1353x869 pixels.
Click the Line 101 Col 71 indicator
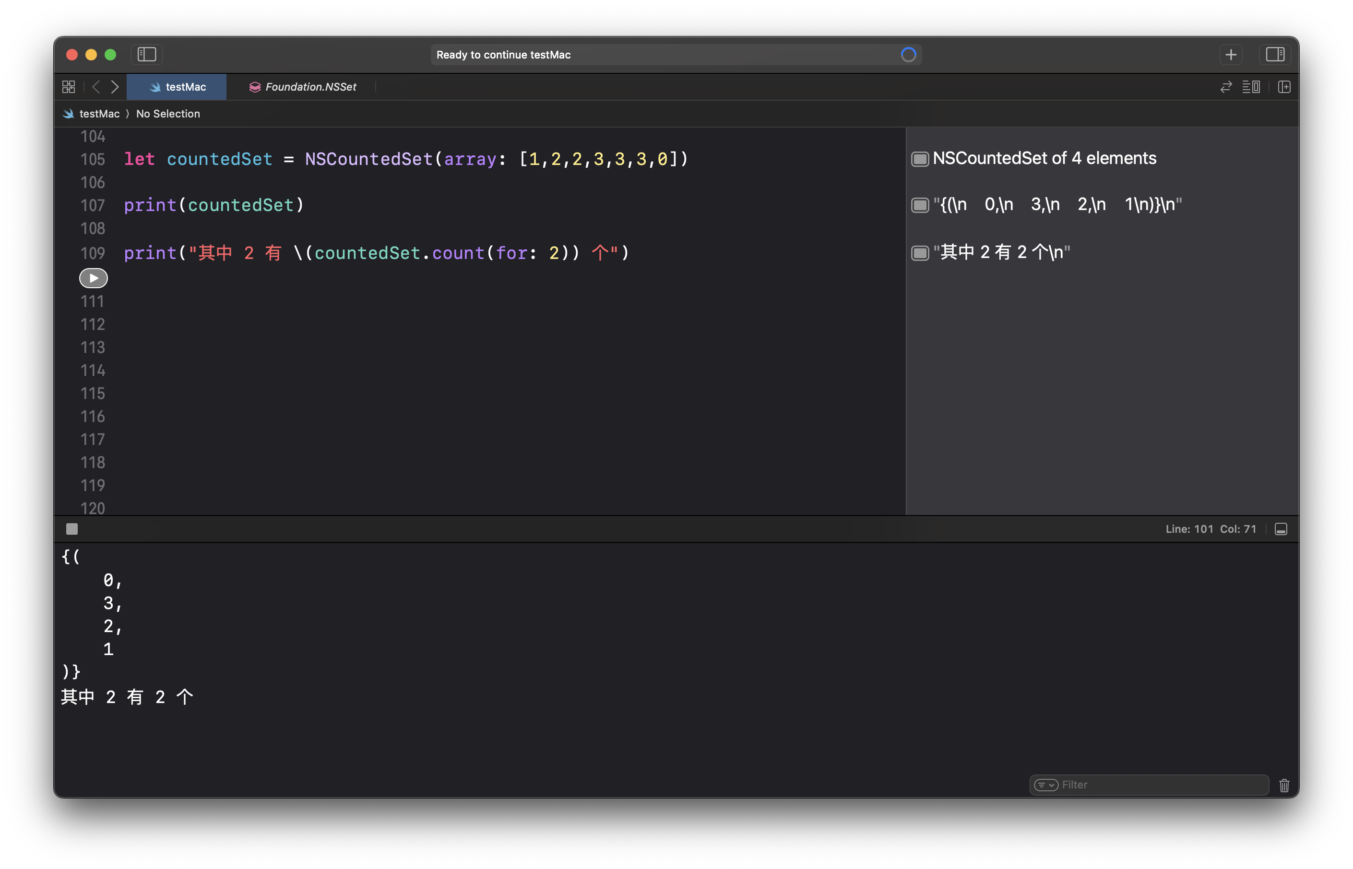point(1211,528)
